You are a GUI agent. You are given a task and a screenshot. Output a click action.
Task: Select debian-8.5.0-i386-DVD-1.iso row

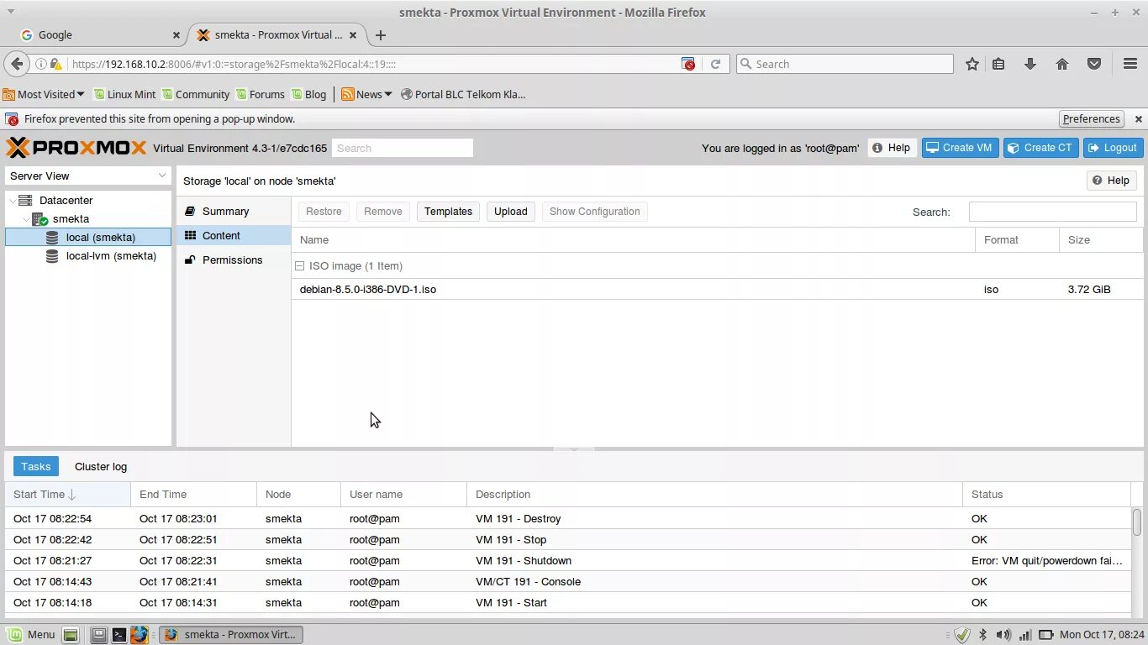(x=717, y=289)
